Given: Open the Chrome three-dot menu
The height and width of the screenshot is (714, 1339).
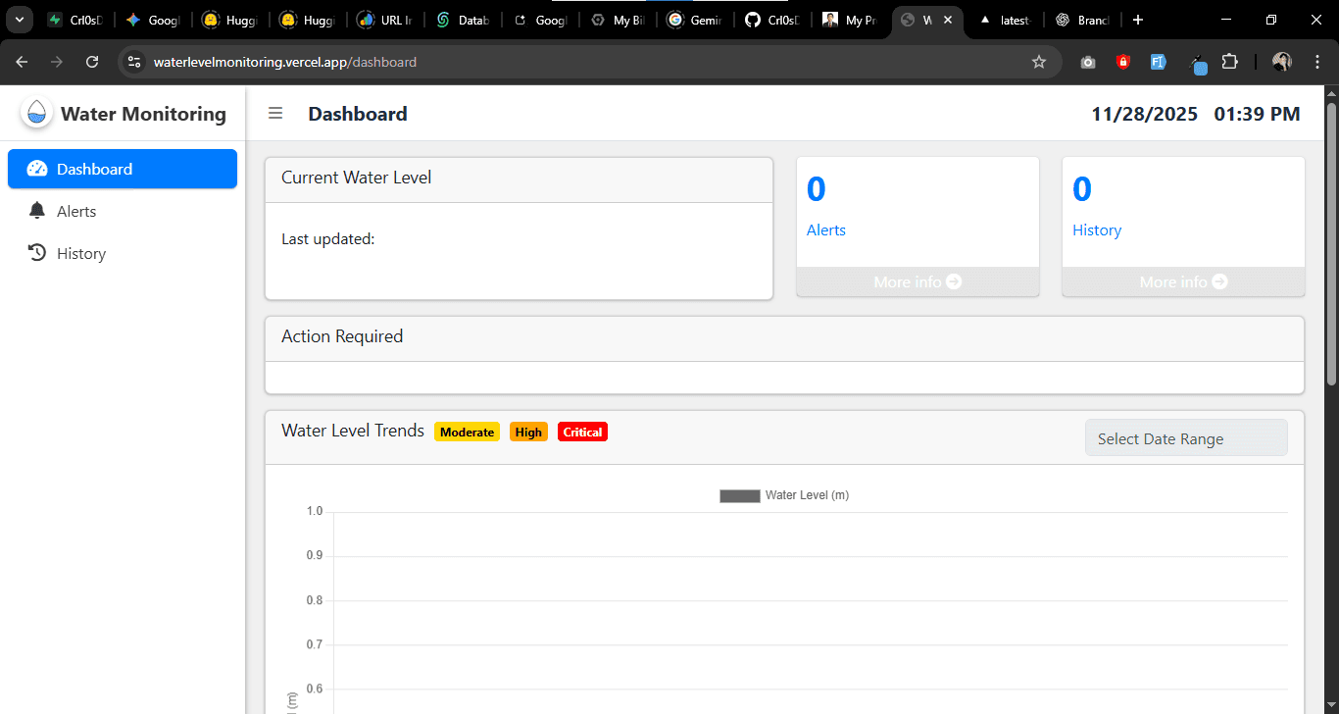Looking at the screenshot, I should (1317, 61).
